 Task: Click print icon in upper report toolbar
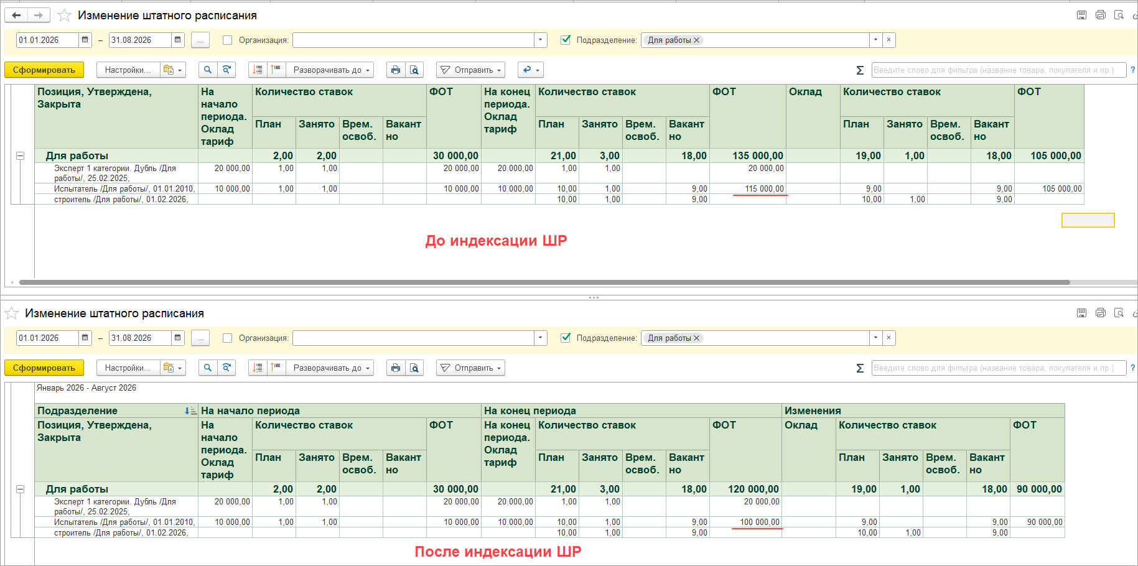(396, 70)
